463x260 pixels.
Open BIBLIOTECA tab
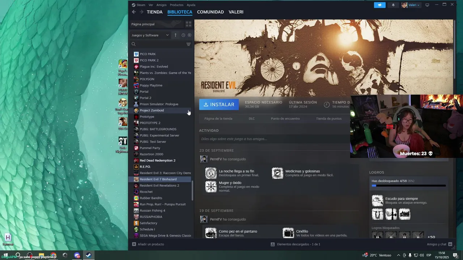pos(180,12)
